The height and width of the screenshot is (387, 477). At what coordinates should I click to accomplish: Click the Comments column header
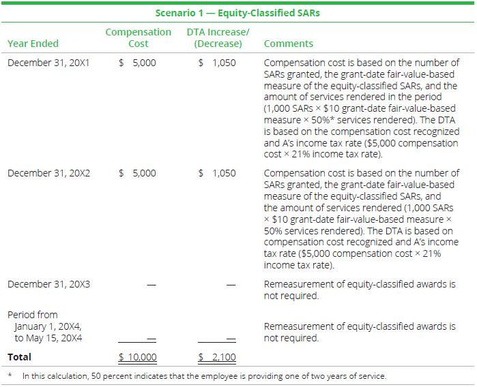[288, 44]
